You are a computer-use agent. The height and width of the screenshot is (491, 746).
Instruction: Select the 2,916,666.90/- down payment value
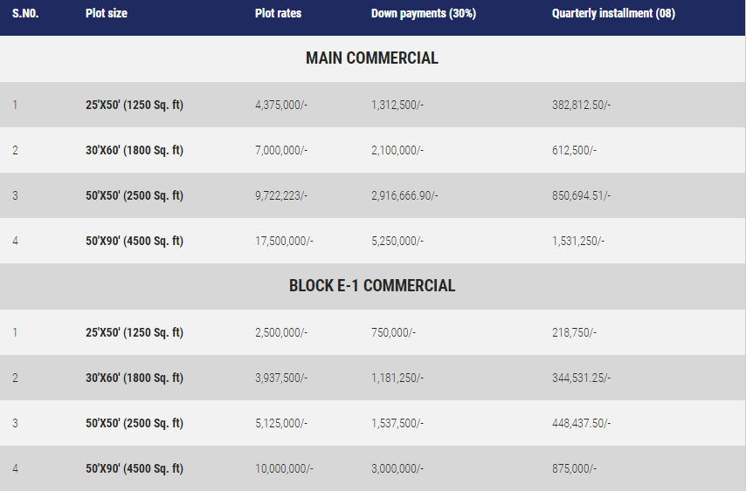(x=404, y=195)
